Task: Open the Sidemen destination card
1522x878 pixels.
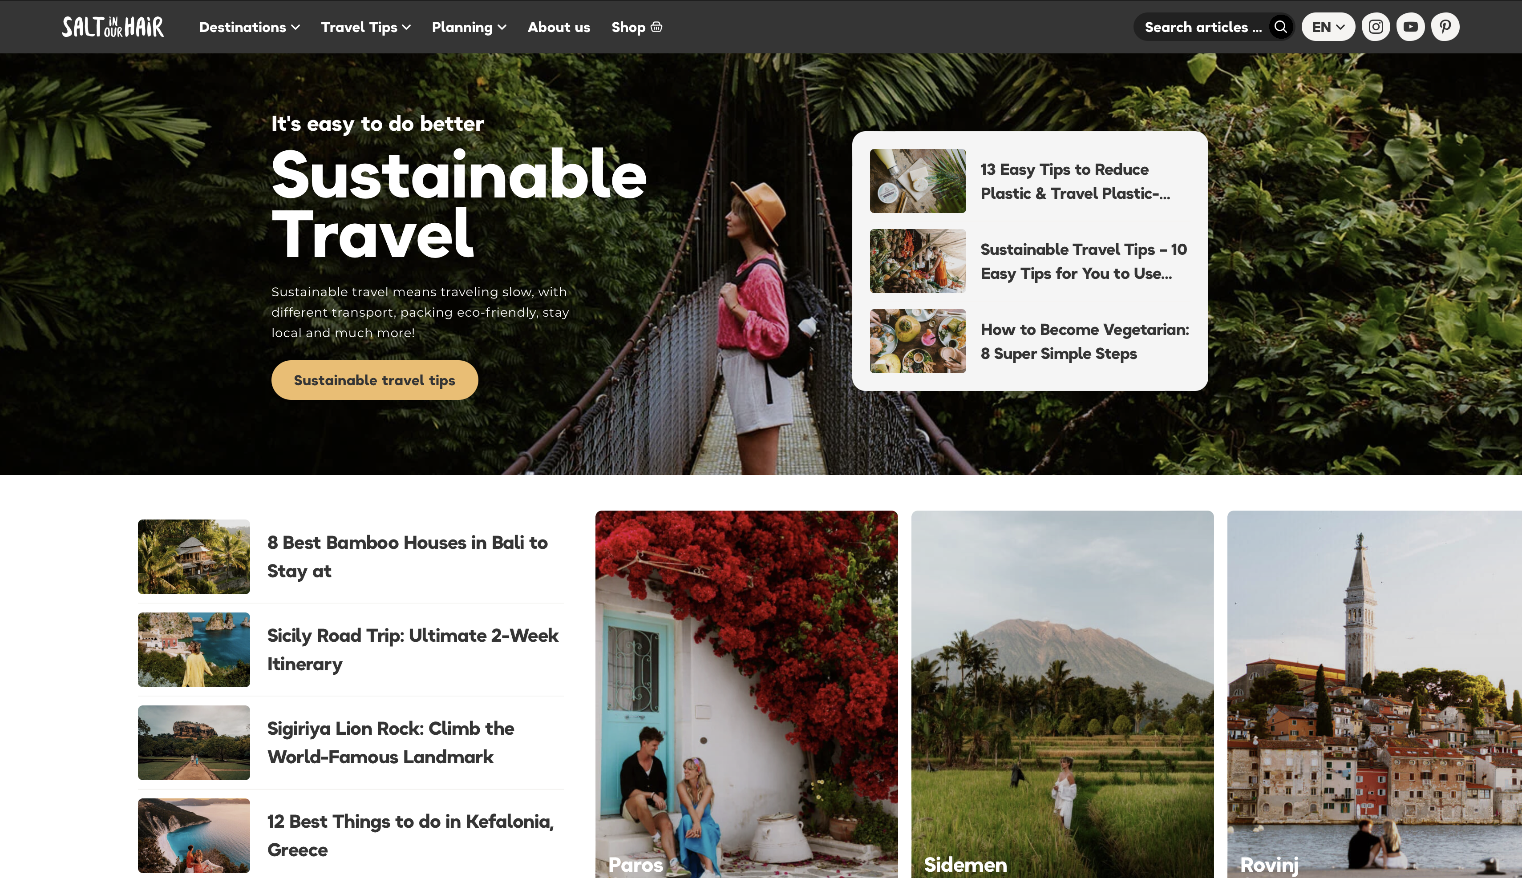Action: 1062,694
